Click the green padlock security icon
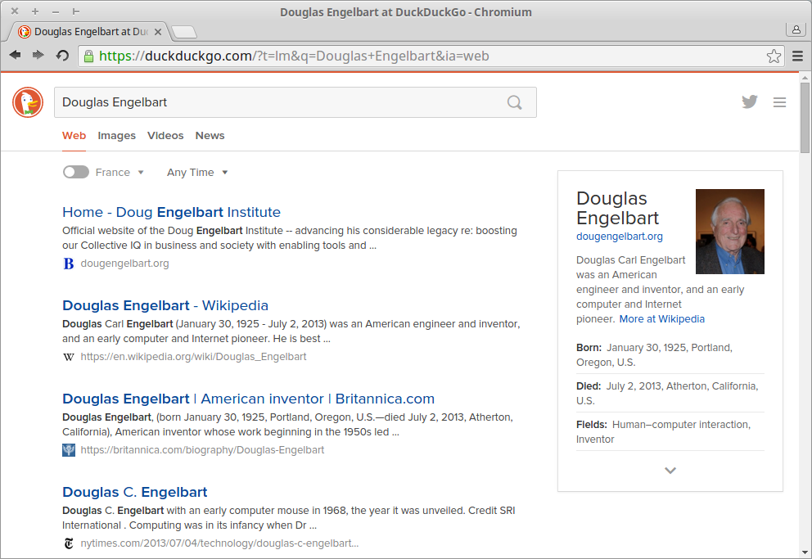This screenshot has width=812, height=559. (88, 56)
